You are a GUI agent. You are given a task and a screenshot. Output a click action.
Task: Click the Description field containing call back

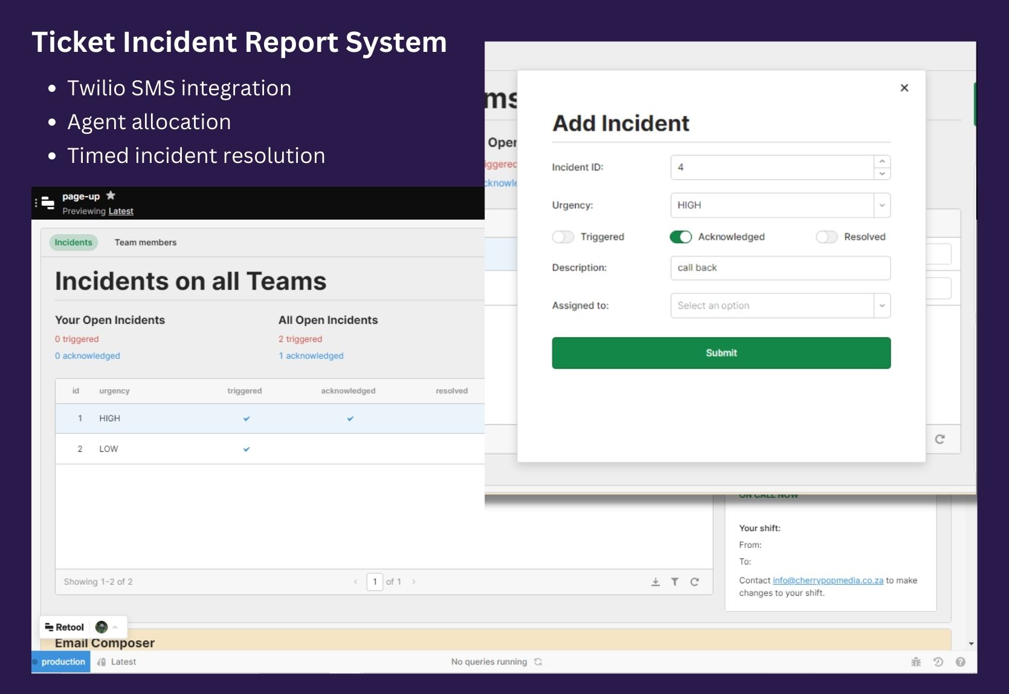(x=781, y=268)
